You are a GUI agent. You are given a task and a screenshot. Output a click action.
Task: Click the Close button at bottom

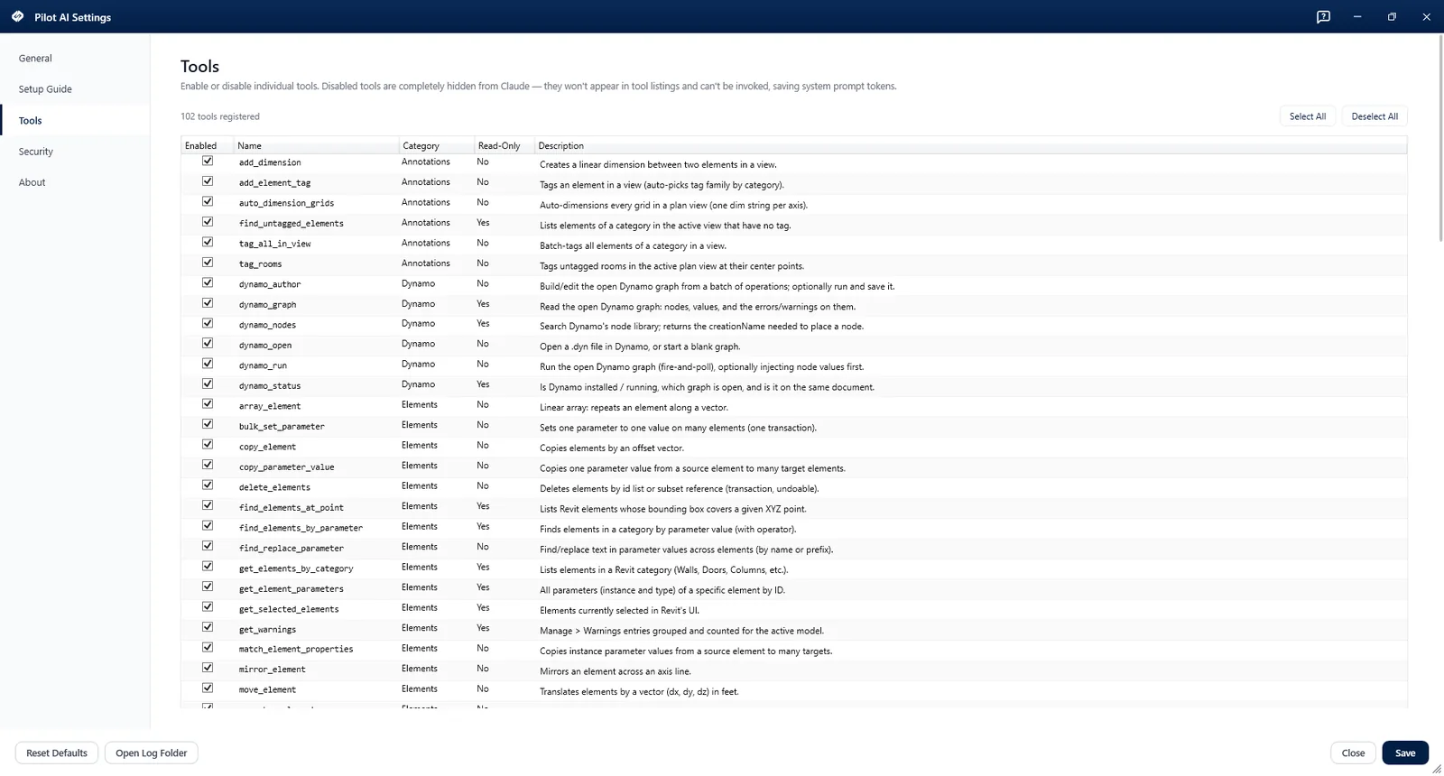(1353, 753)
